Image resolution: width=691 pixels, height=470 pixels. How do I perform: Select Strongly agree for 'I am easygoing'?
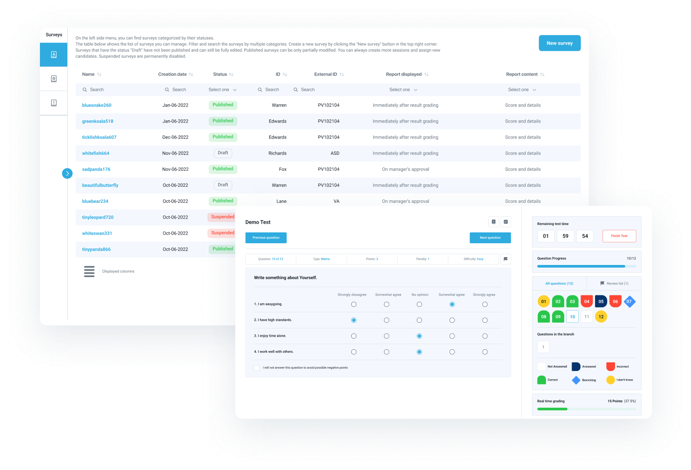[485, 305]
